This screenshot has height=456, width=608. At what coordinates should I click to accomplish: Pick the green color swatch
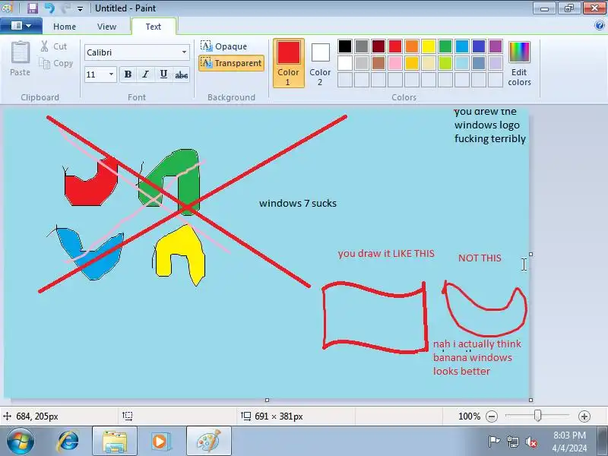(x=445, y=46)
